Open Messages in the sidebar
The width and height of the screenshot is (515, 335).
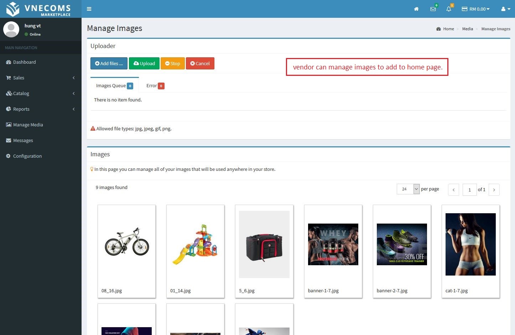tap(41, 140)
